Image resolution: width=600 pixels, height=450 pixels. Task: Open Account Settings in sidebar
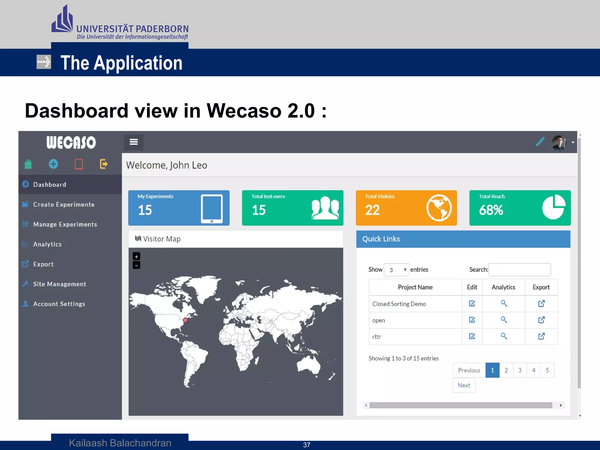(70, 304)
